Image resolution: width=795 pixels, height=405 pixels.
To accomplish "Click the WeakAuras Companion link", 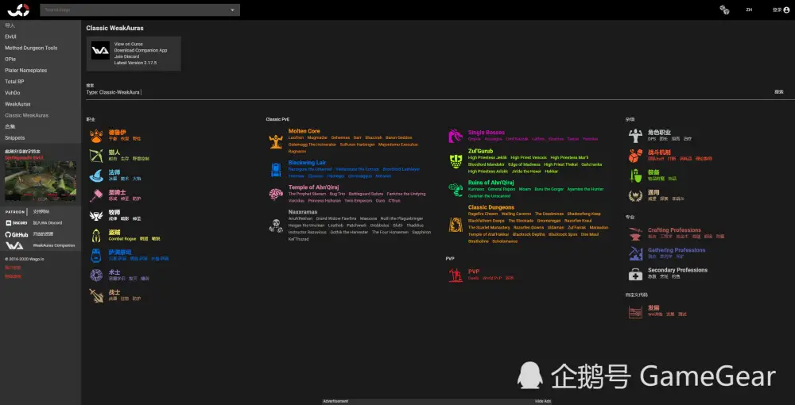I will [54, 245].
